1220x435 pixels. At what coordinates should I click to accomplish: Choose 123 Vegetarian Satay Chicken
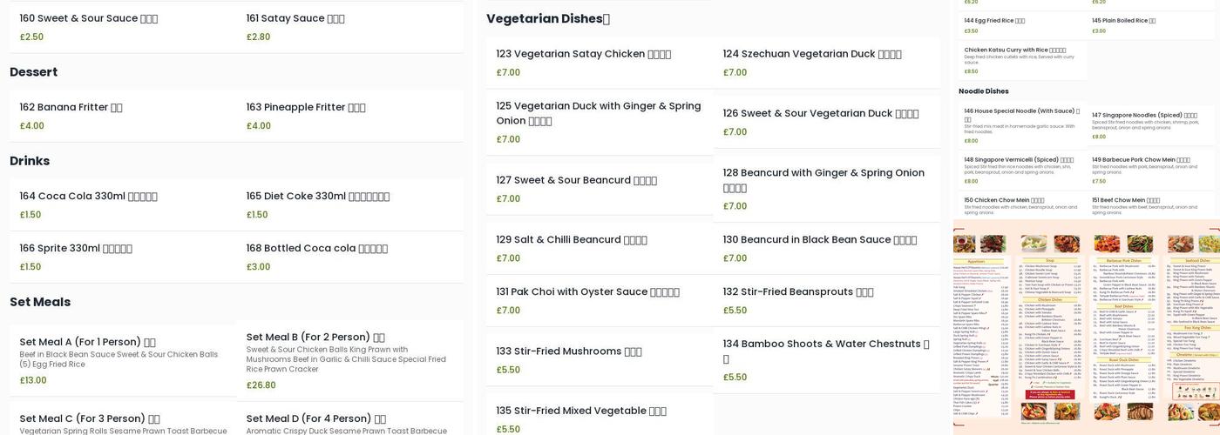pos(583,54)
